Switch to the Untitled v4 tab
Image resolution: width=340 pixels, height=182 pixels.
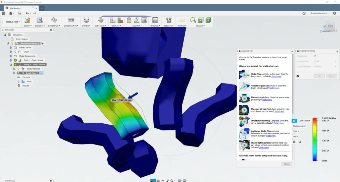point(21,8)
